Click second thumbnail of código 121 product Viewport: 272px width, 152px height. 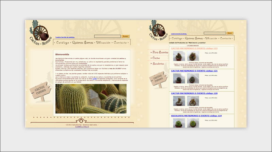[193, 78]
